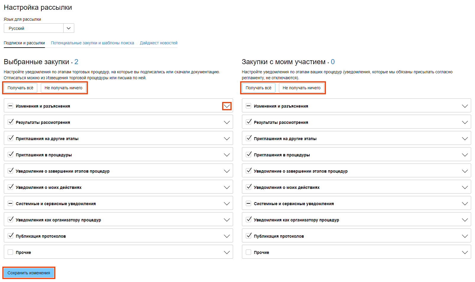Open the 'Дайджест новостей' tab
This screenshot has height=282, width=475.
pyautogui.click(x=159, y=43)
